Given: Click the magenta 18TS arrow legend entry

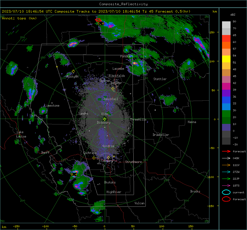Looking at the screenshot, I should pos(226,186).
